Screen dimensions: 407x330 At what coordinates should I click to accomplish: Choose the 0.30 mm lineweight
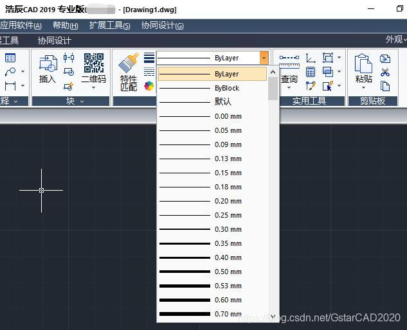(212, 229)
